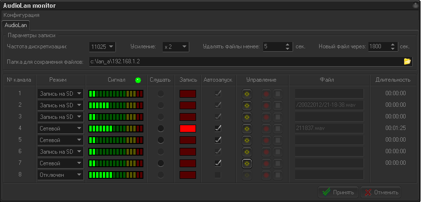Toggle autostart checkbox for channel 6
This screenshot has width=421, height=202.
point(218,152)
